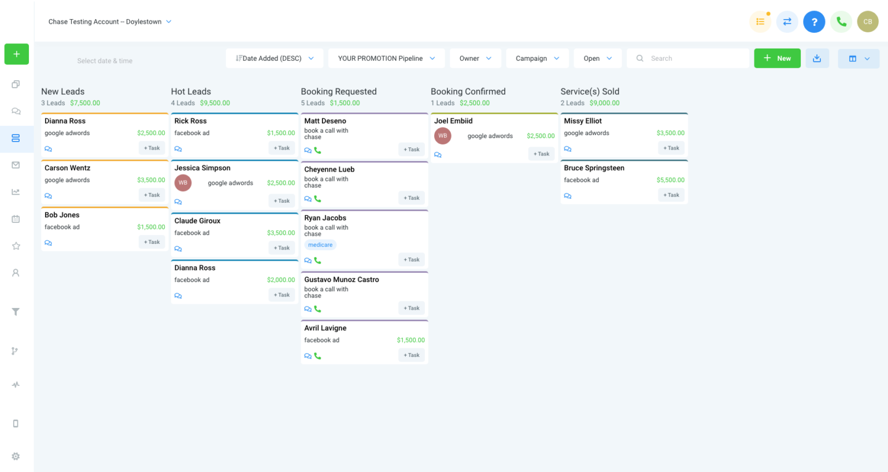Open the settings gear in the sidebar

16,456
